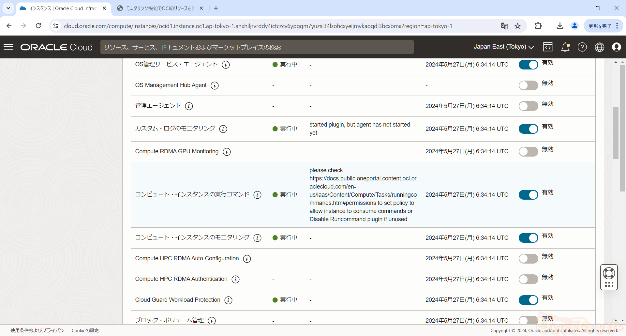The height and width of the screenshot is (336, 626).
Task: Switch to the モニタリング機能でOCI browser tab
Action: click(160, 8)
